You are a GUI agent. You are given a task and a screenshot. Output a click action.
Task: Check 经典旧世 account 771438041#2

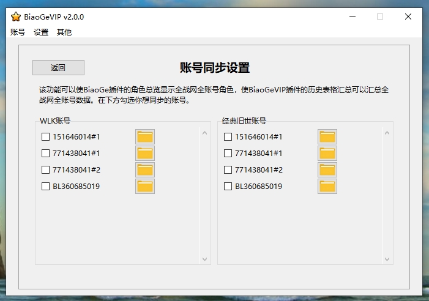pos(228,170)
